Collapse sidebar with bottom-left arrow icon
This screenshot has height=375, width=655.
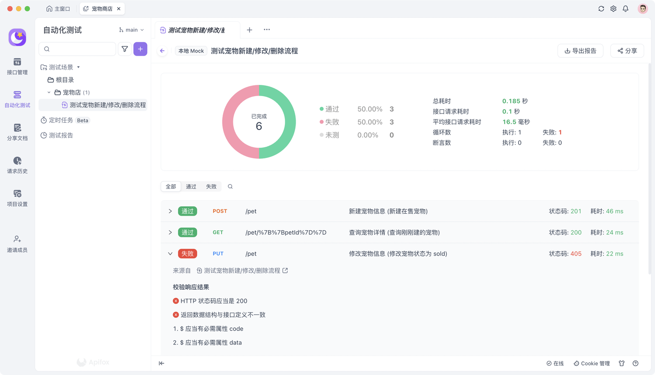tap(162, 363)
